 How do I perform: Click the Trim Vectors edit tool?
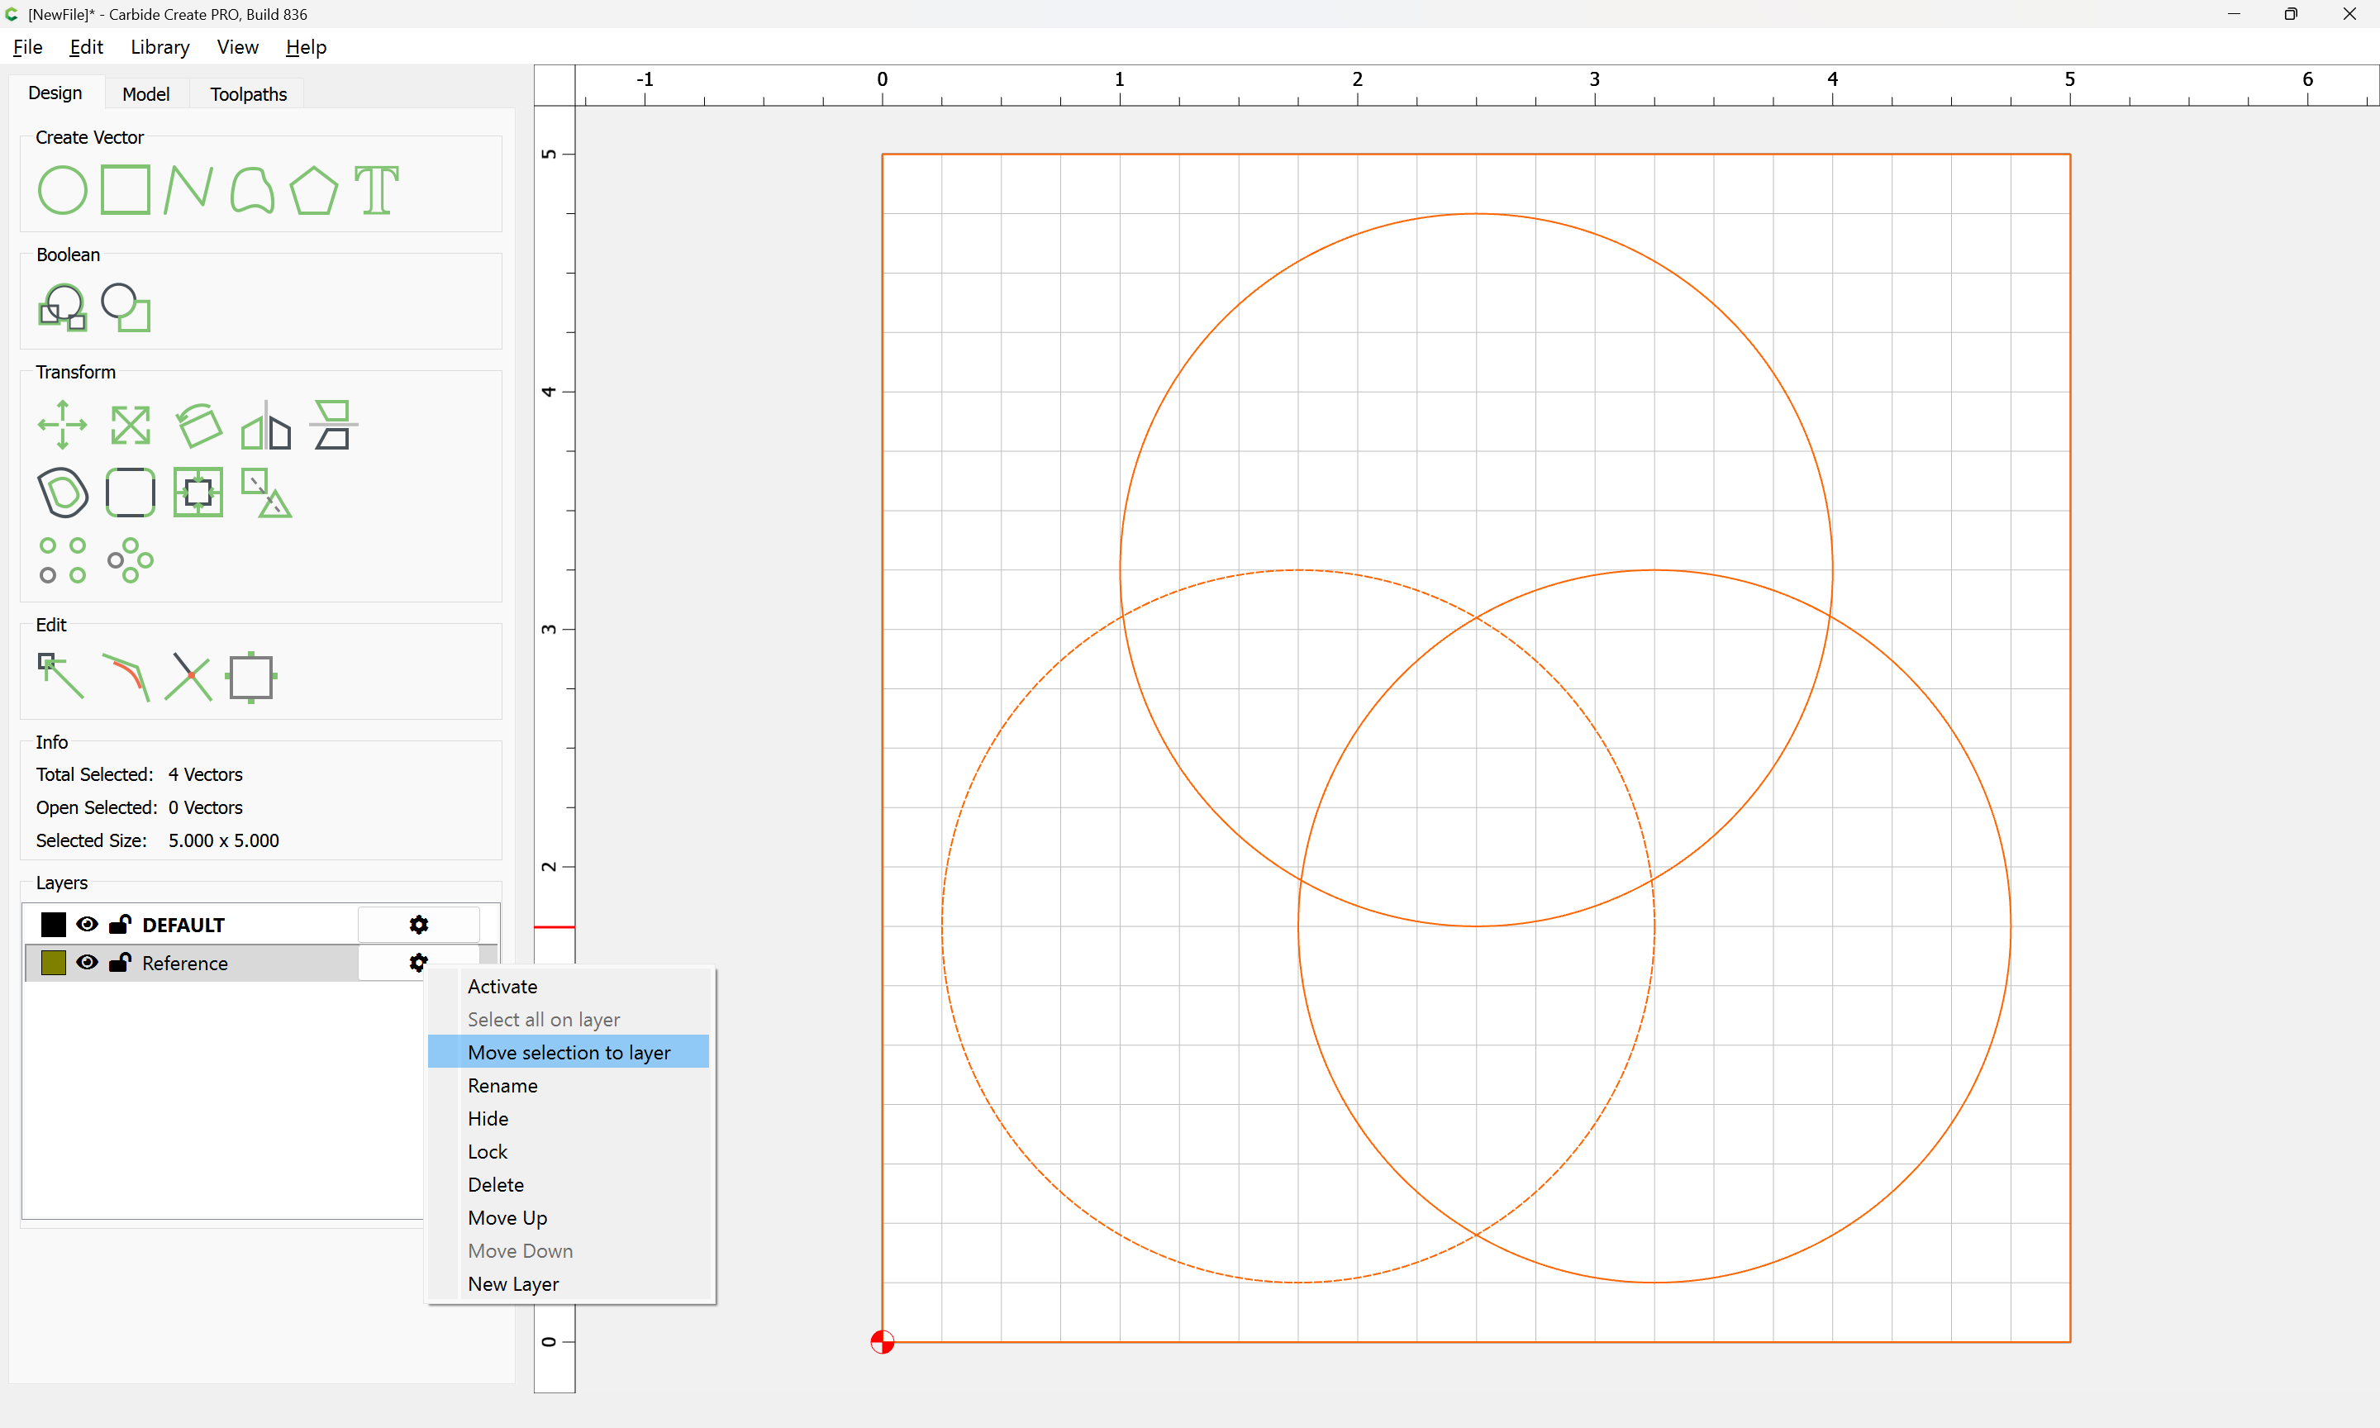[x=188, y=678]
